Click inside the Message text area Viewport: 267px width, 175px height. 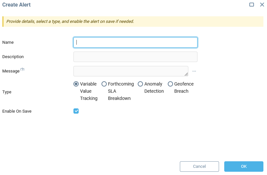pyautogui.click(x=131, y=71)
